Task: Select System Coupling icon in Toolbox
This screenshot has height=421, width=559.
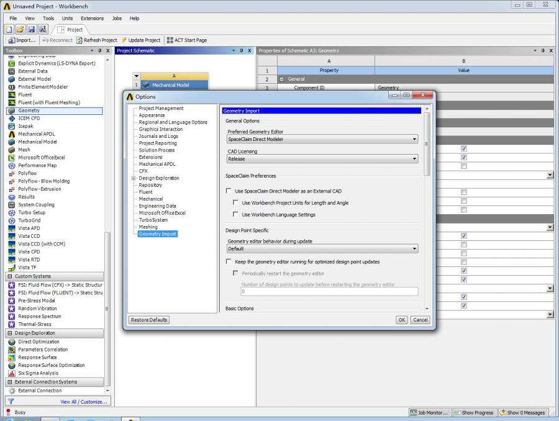Action: (x=12, y=205)
